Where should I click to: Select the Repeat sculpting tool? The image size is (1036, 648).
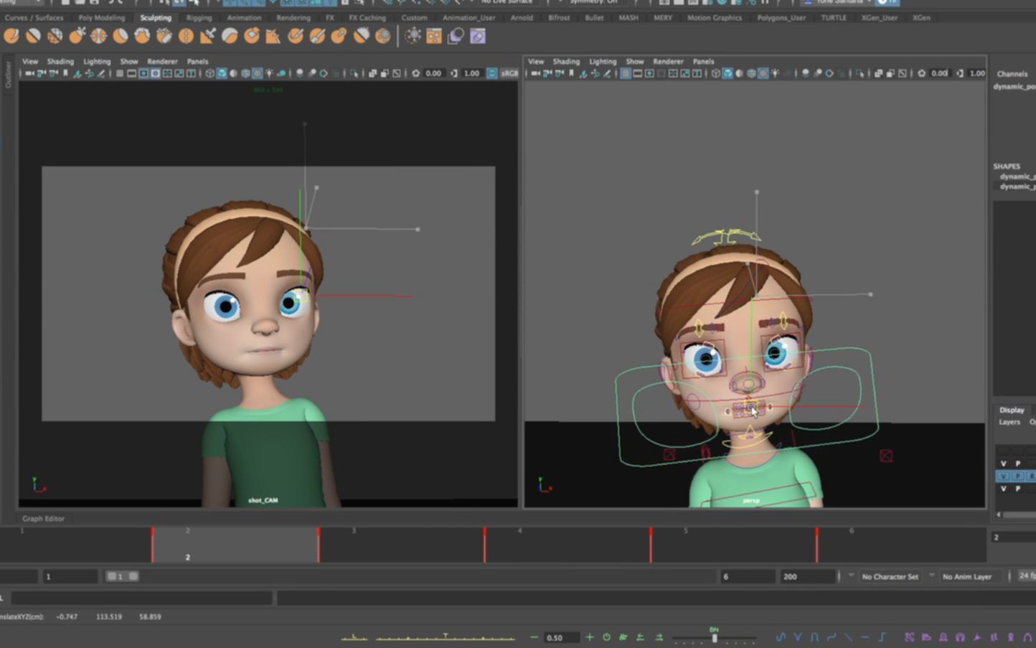[x=186, y=35]
